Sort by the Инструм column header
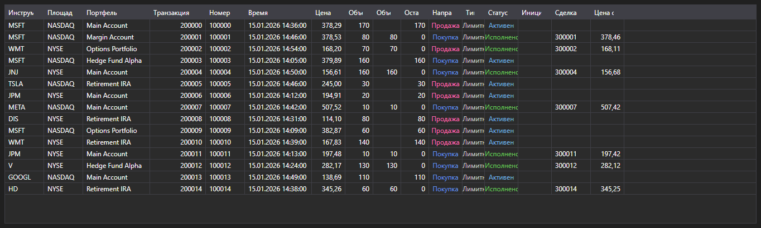This screenshot has width=761, height=228. pos(21,12)
